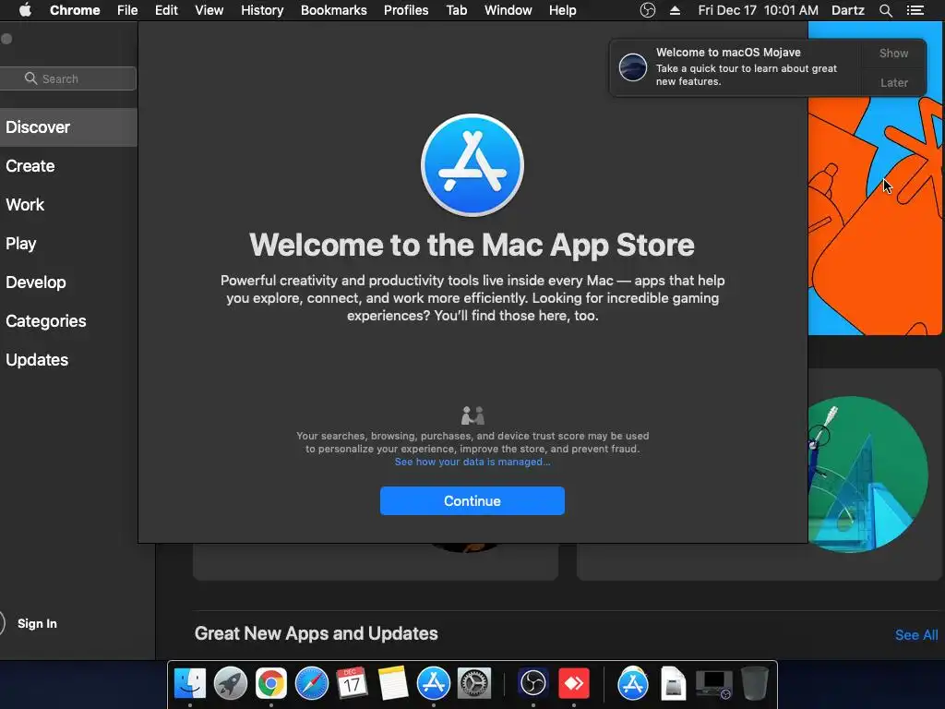This screenshot has height=709, width=945.
Task: Click App Store icon left of System Preferences
Action: click(x=434, y=683)
